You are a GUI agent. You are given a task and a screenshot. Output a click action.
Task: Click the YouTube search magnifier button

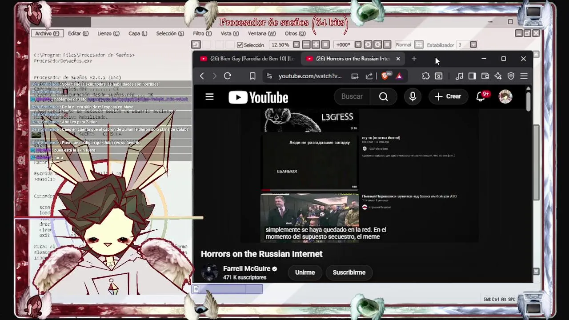point(384,96)
